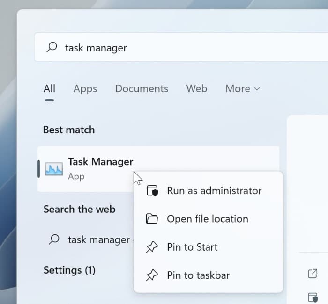Click the Pin to Start pin icon
The height and width of the screenshot is (304, 328).
tap(152, 247)
